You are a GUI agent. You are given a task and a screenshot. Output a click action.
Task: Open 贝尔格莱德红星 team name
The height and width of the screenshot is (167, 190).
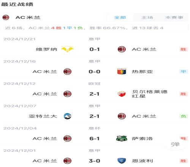tap(150, 94)
